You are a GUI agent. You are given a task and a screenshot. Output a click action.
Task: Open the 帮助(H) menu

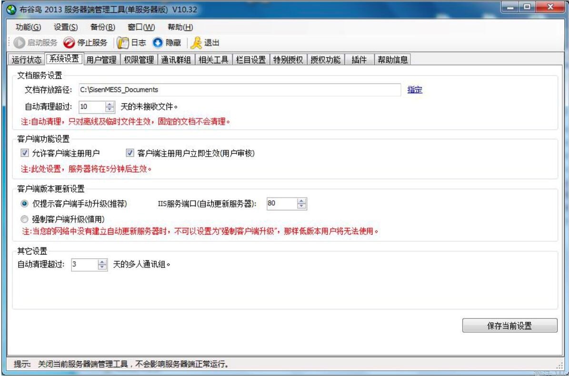click(x=180, y=27)
